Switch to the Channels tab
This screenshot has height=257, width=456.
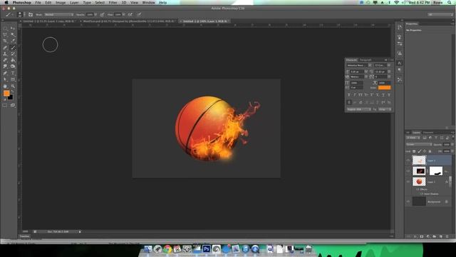coord(428,133)
